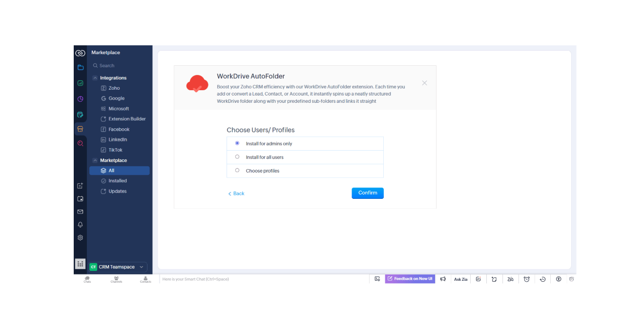Open Contacts in the bottom bar
644x310 pixels.
tap(145, 279)
